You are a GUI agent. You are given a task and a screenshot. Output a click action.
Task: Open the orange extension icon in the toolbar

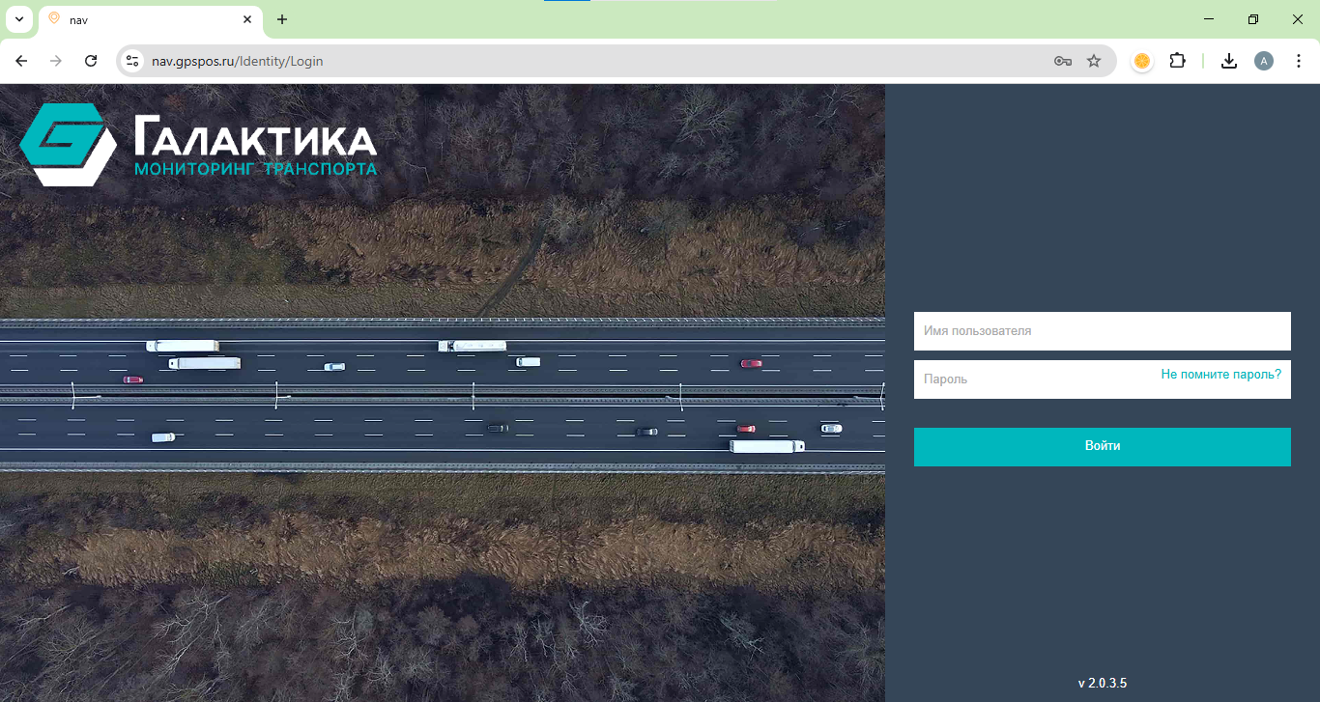click(1142, 61)
